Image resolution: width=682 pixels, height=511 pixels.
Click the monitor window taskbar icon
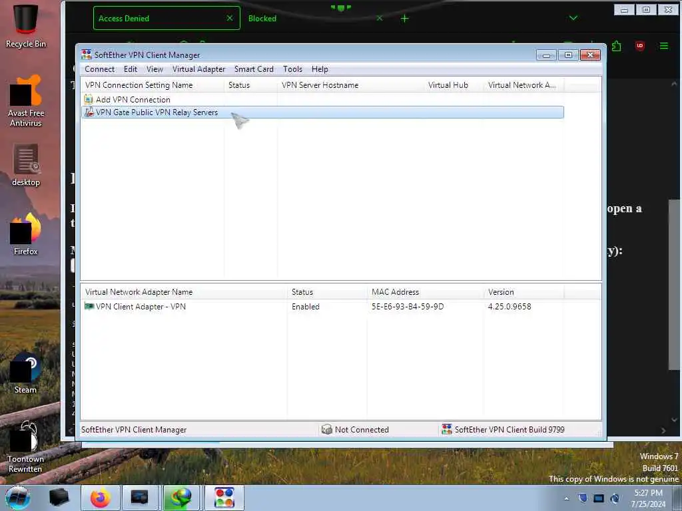[140, 498]
